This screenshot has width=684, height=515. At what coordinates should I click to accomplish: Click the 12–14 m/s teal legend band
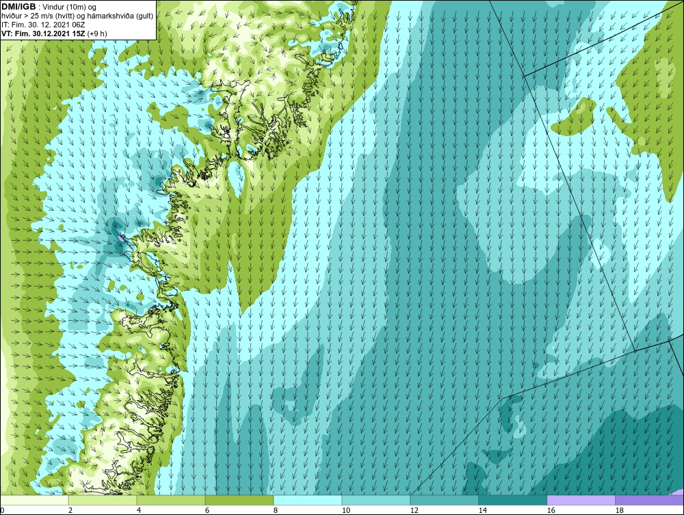click(x=444, y=500)
